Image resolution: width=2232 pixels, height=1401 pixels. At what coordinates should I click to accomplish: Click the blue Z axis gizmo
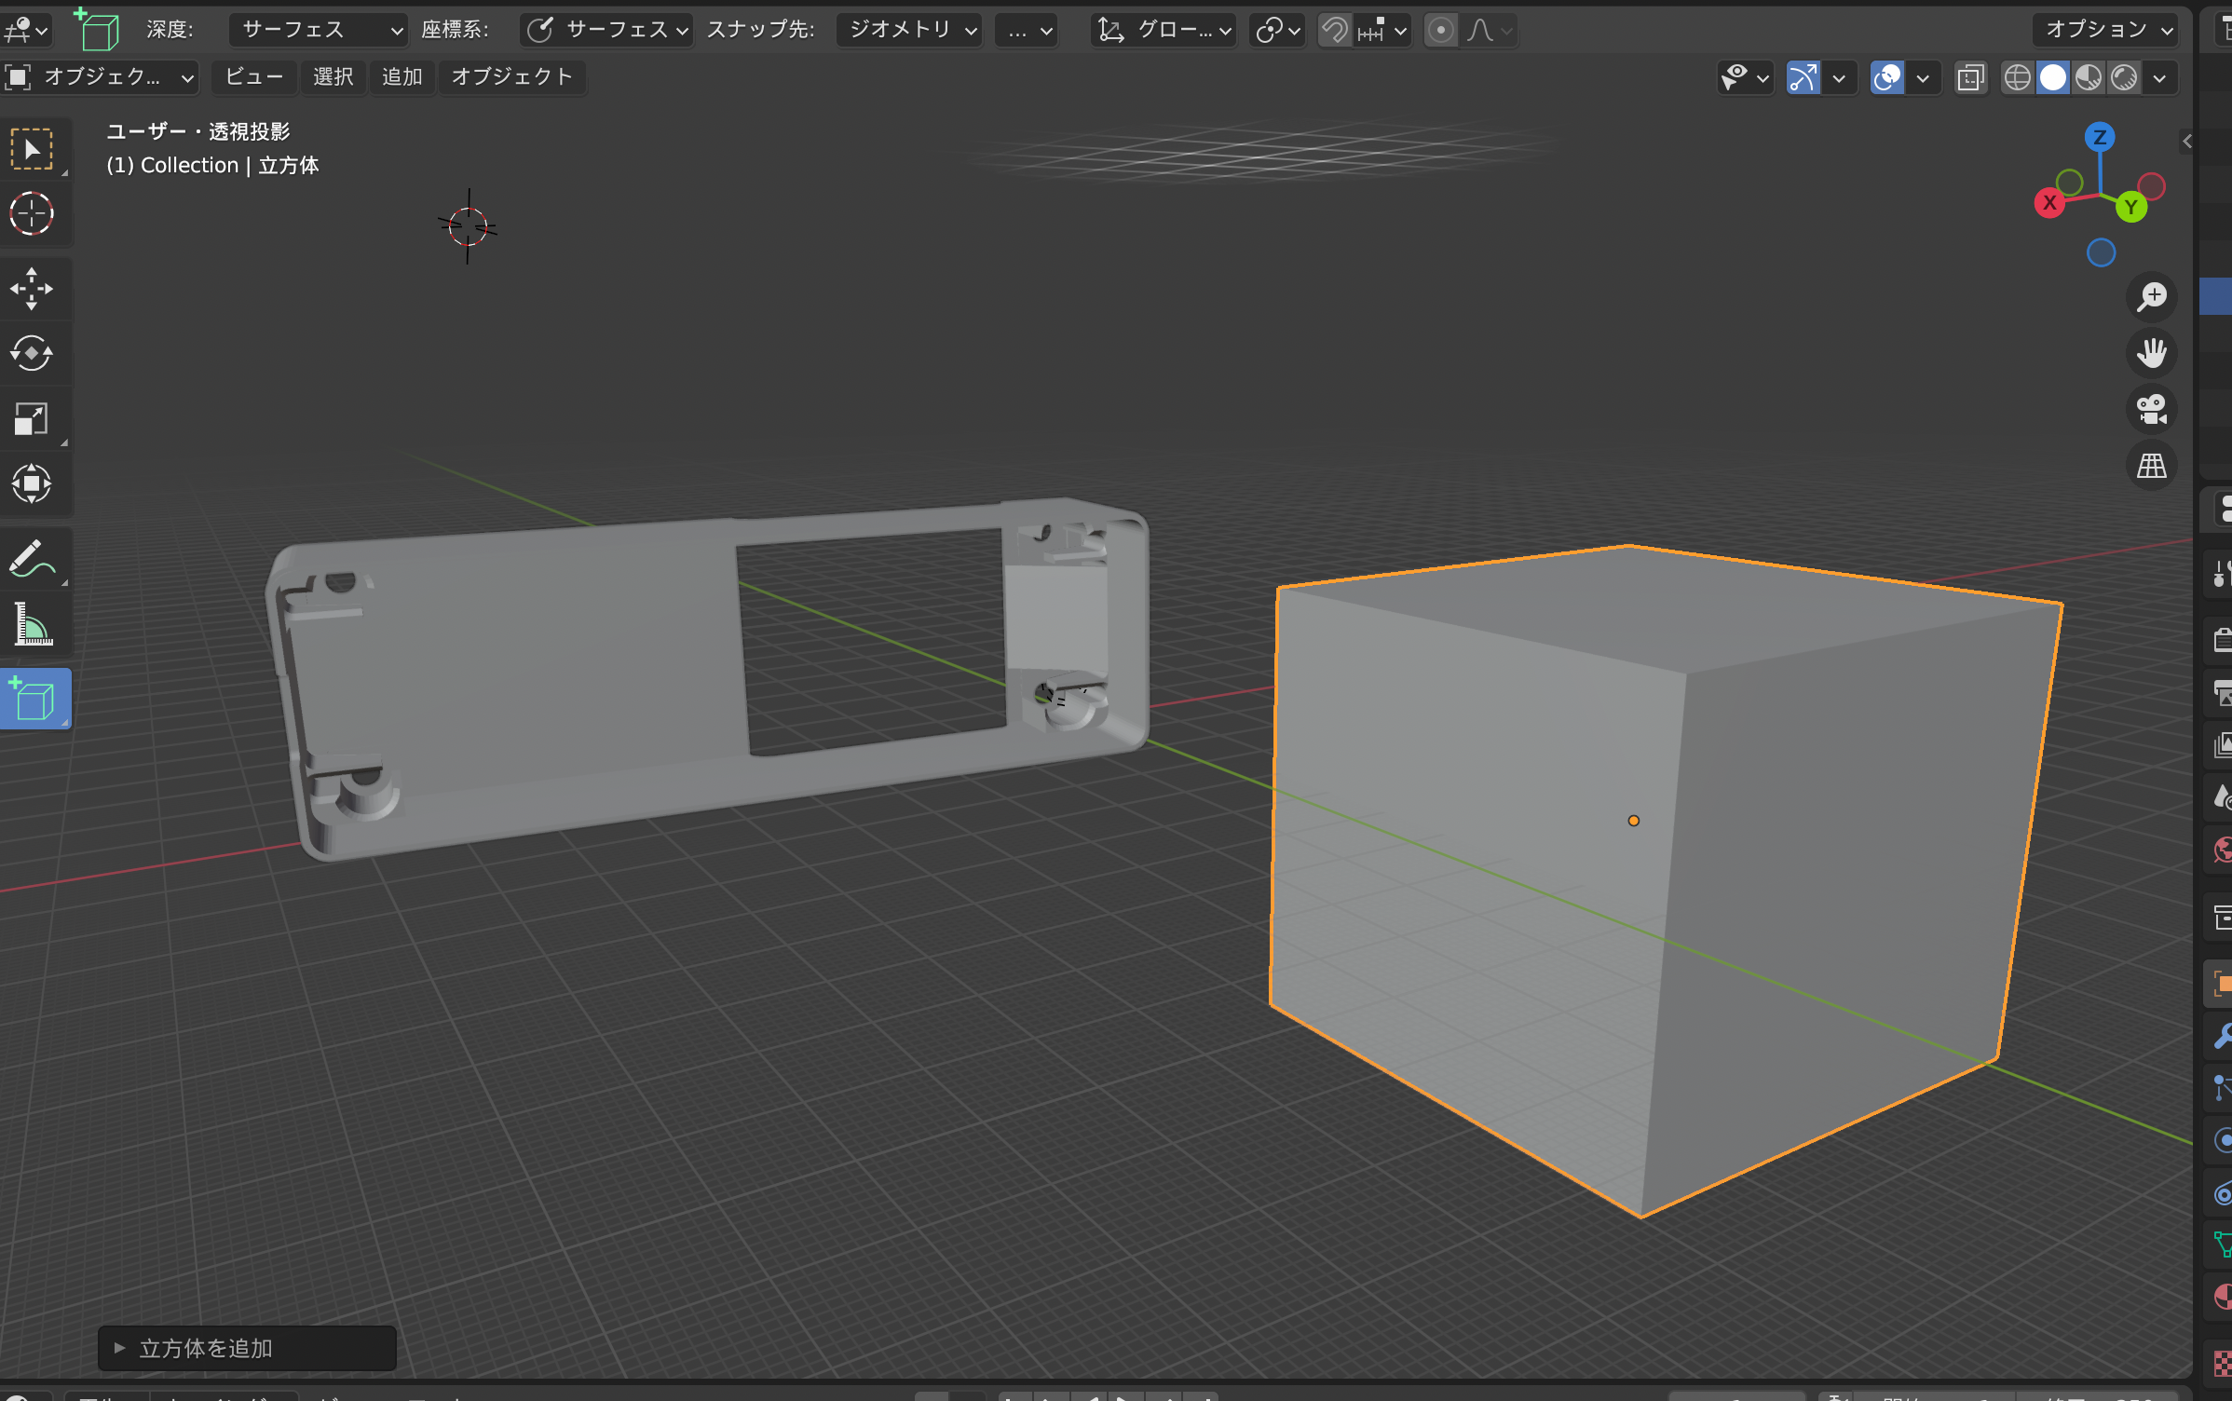2100,138
